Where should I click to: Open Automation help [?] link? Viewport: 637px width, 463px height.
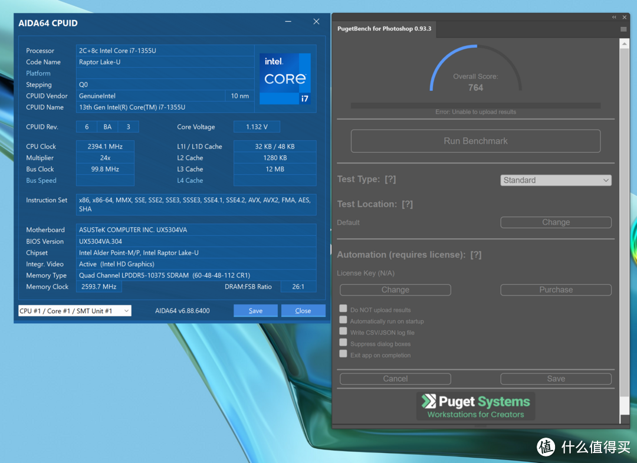pos(476,255)
